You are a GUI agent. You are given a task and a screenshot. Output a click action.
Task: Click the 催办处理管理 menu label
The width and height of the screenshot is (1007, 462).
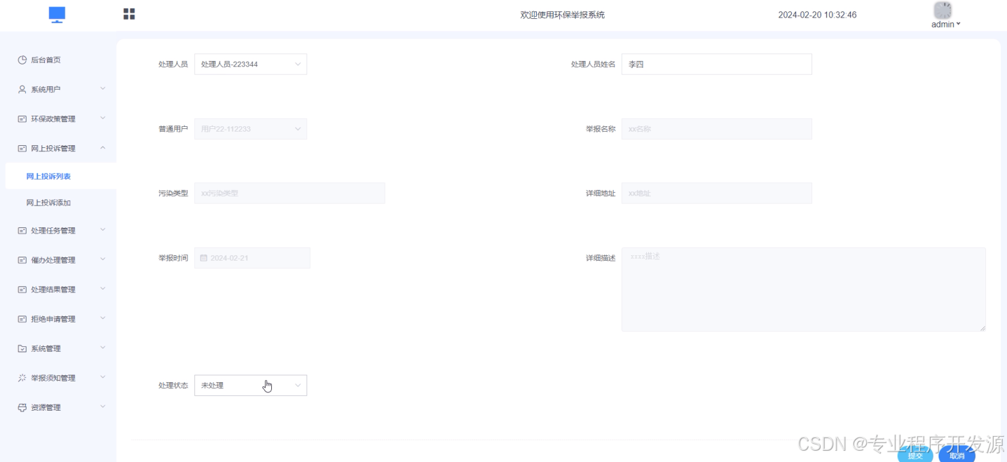click(x=53, y=260)
